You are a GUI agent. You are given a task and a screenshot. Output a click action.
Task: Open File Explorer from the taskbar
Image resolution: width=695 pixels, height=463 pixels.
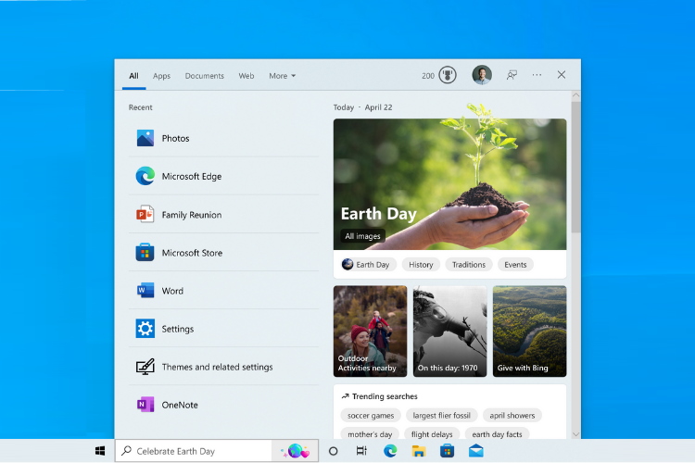(x=419, y=451)
